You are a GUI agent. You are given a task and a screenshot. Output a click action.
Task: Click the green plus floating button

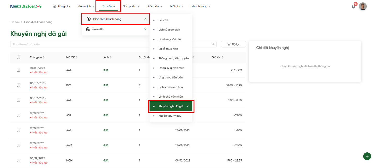tap(367, 156)
